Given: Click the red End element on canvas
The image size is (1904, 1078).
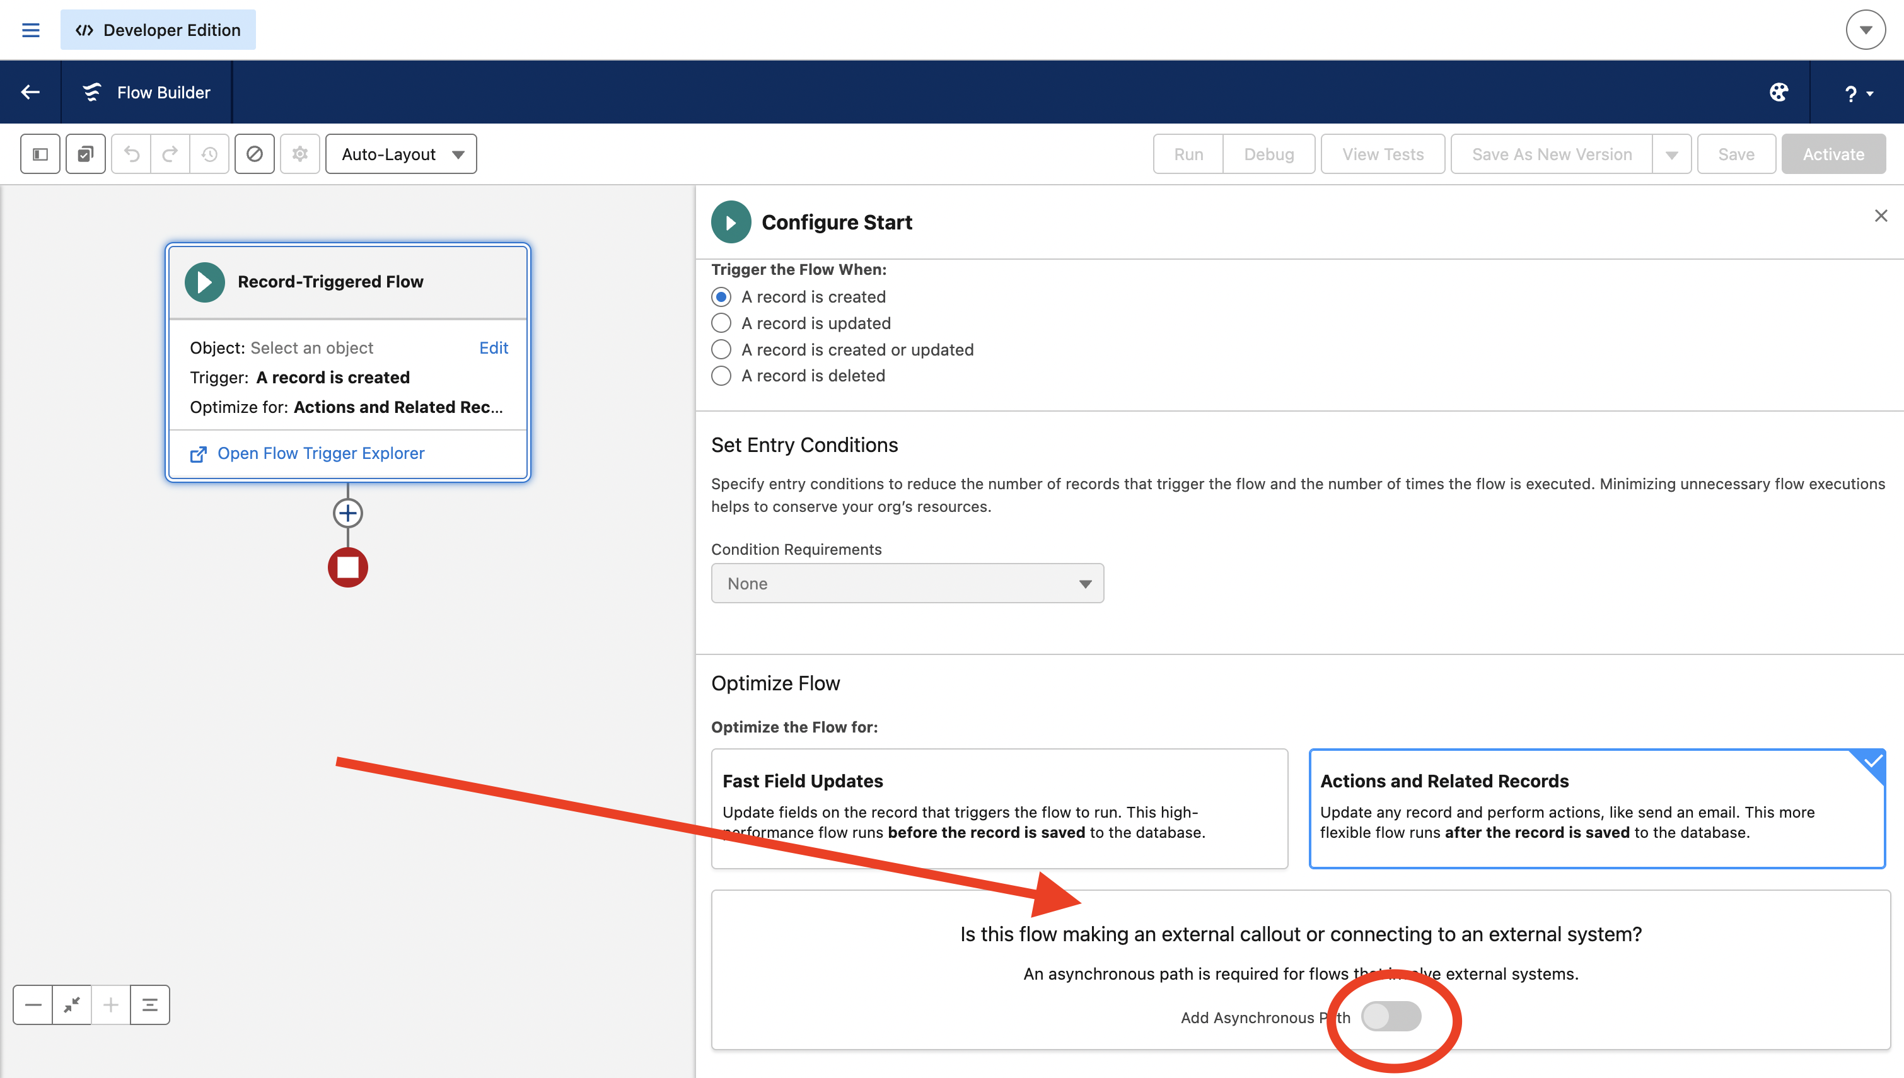Looking at the screenshot, I should (x=348, y=567).
